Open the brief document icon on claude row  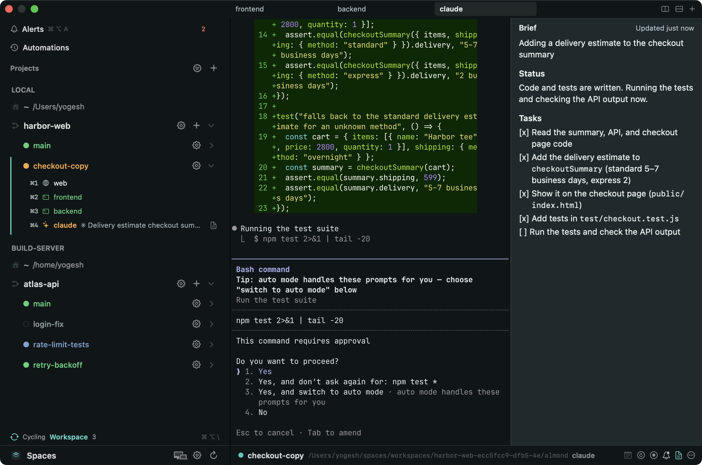pos(213,225)
